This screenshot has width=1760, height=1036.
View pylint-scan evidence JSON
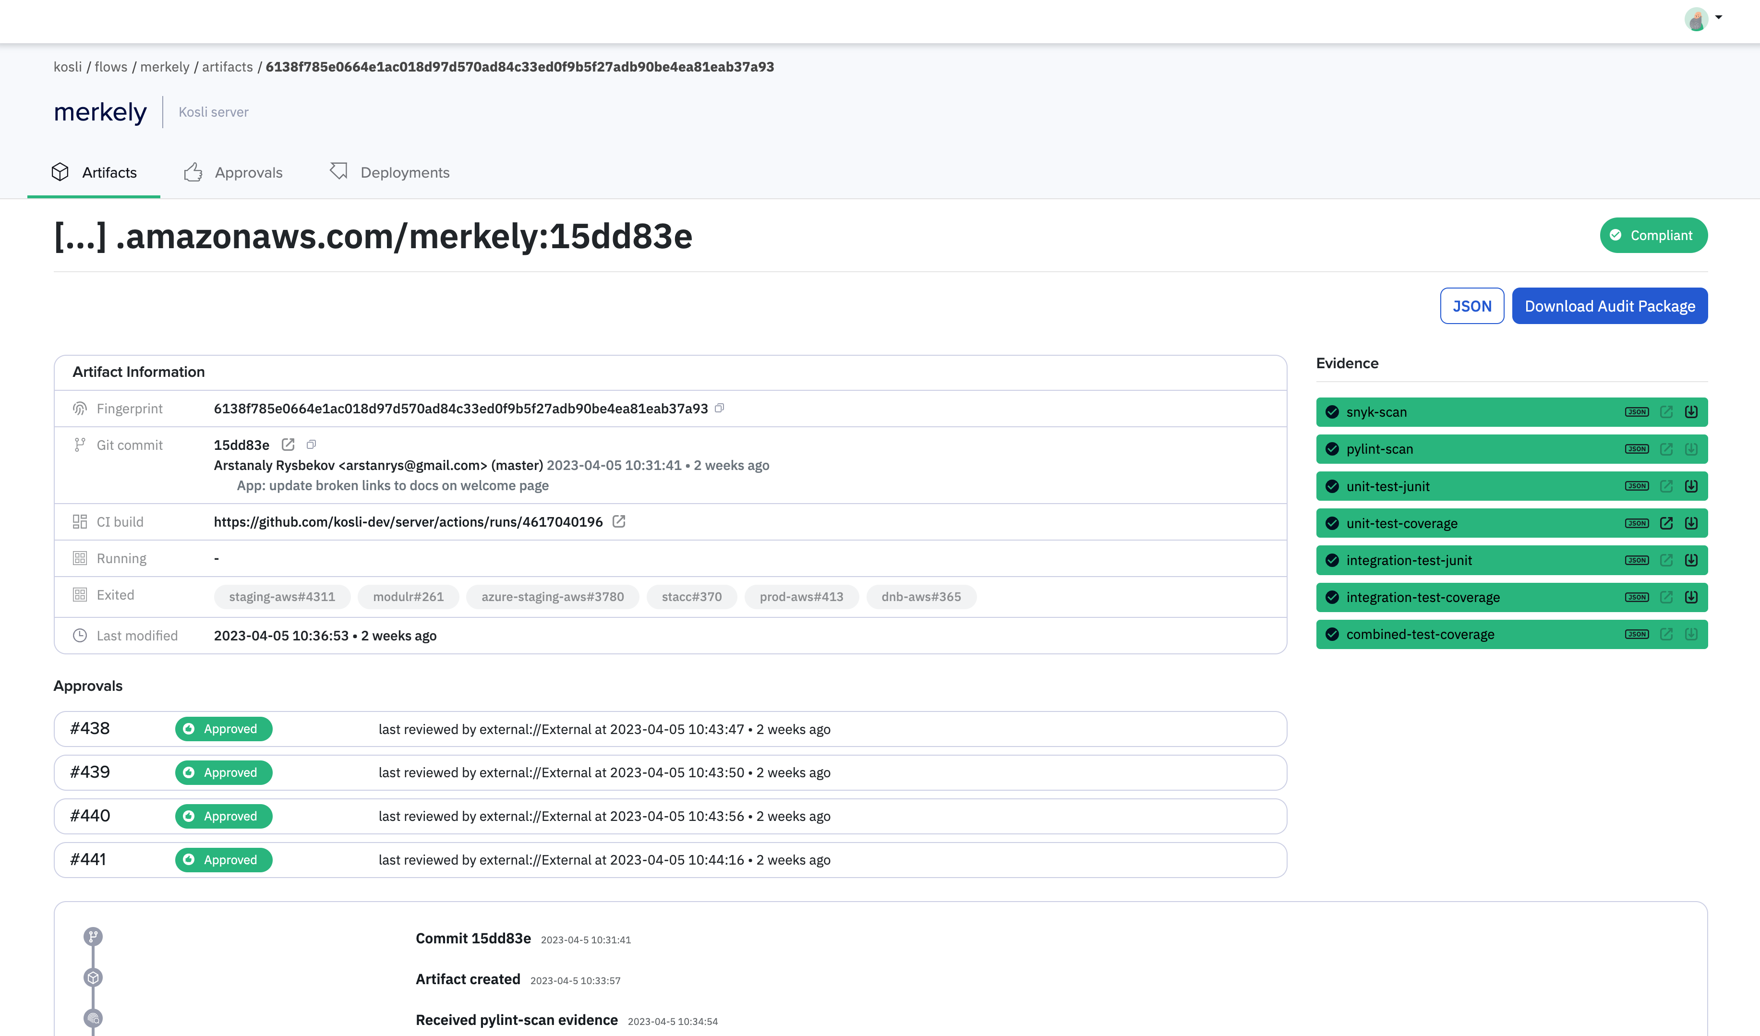point(1637,449)
